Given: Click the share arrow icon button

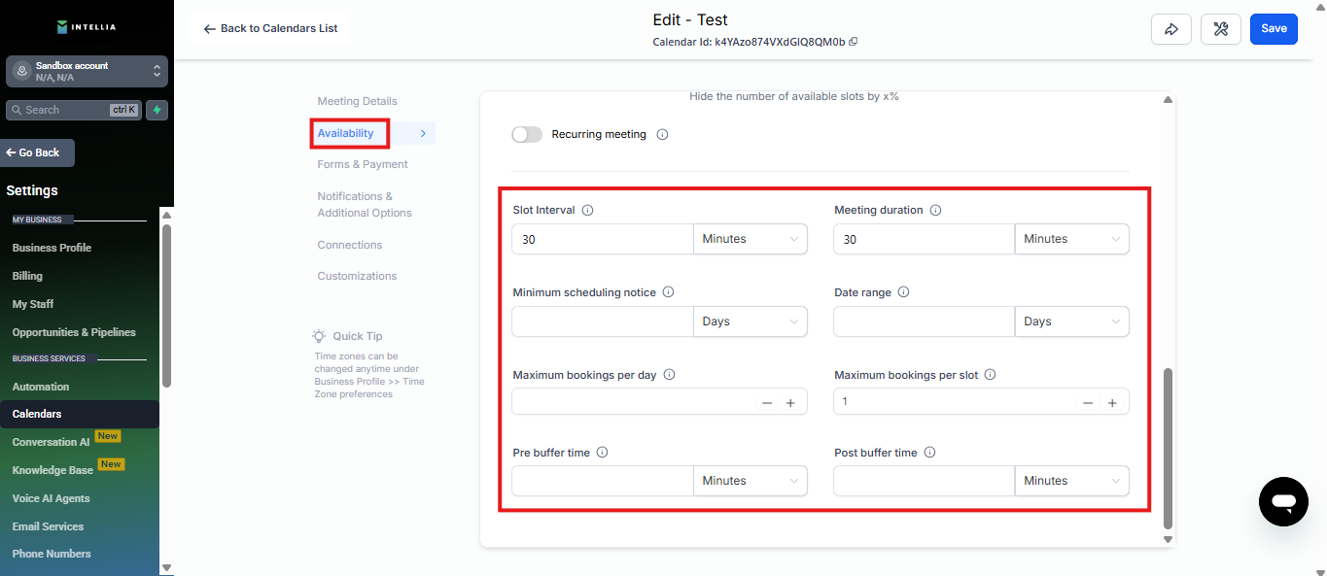Looking at the screenshot, I should coord(1170,29).
